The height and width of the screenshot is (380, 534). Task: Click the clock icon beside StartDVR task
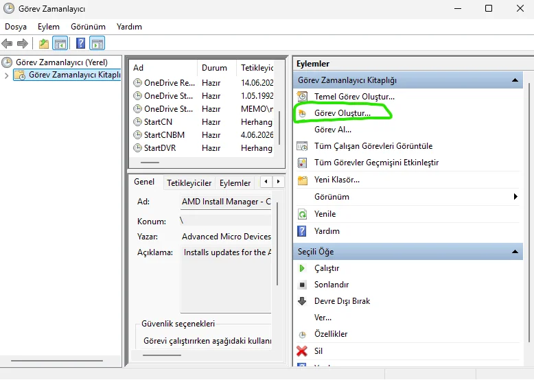137,148
